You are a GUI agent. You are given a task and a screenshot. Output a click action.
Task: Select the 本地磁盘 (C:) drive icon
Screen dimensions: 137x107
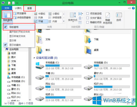[40, 66]
